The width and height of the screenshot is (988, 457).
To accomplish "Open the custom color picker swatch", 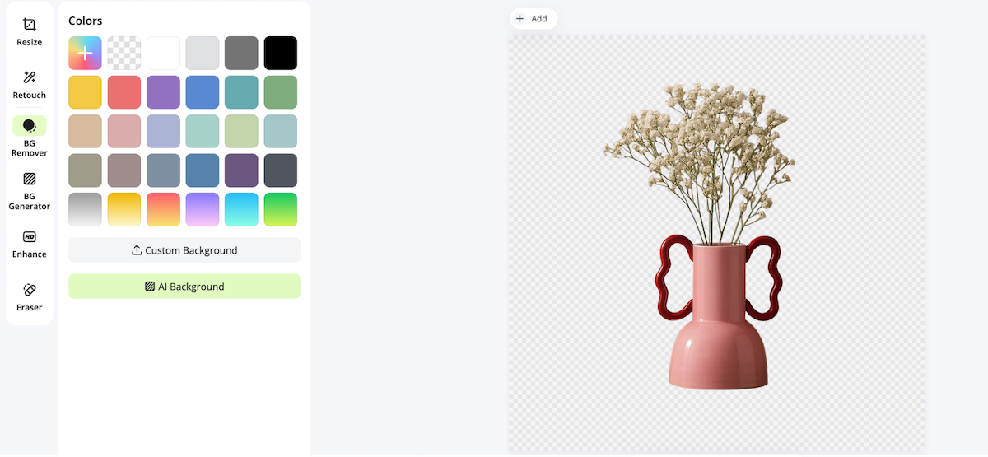I will (x=86, y=53).
